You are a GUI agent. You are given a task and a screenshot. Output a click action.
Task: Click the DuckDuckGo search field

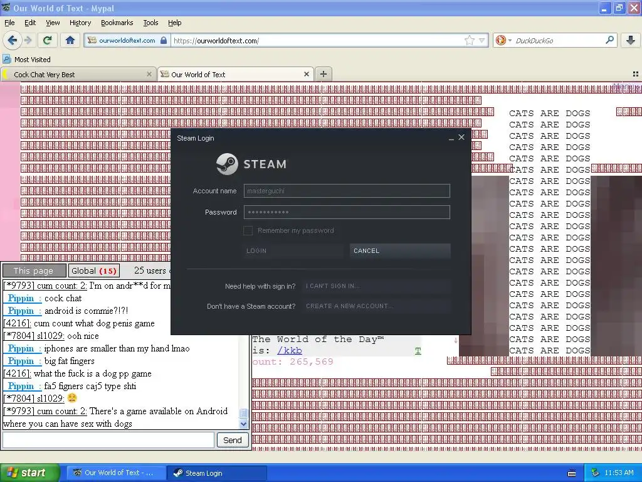(x=559, y=41)
